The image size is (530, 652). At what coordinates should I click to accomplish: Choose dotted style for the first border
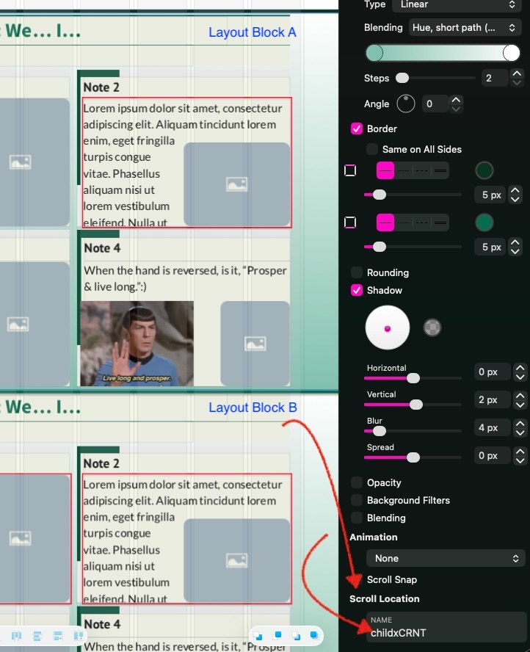[x=404, y=170]
